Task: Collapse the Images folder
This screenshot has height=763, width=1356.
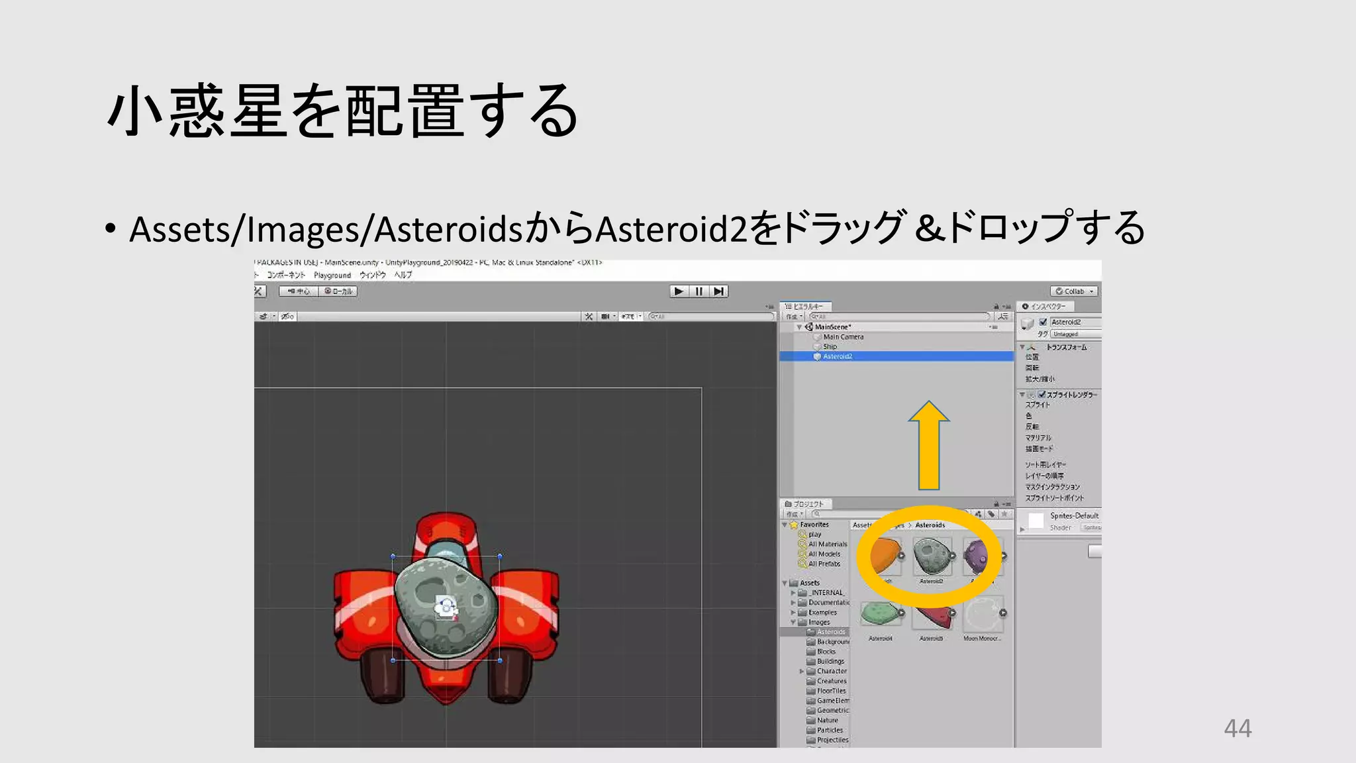Action: 793,623
